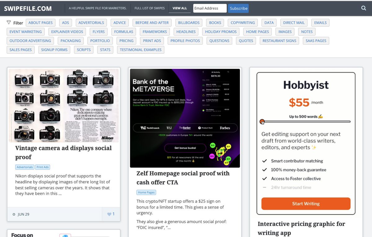Image resolution: width=372 pixels, height=237 pixels.
Task: Filter by Profile Photos
Action: click(x=185, y=41)
